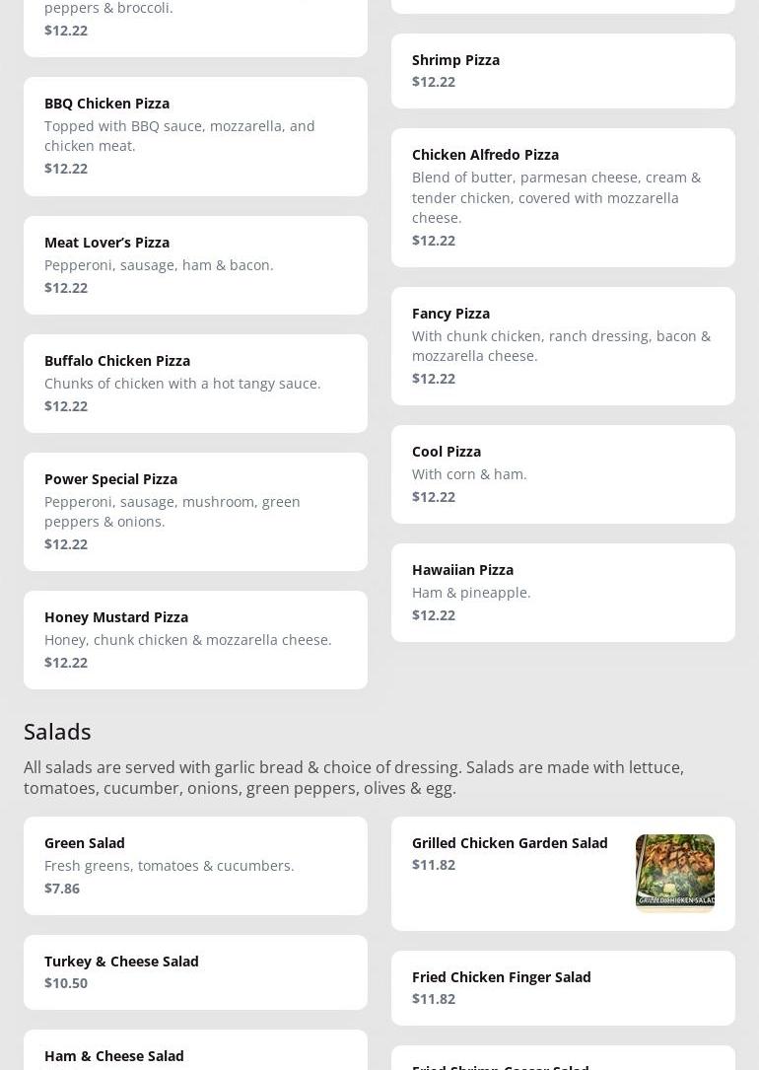Choose Meat Lover's Pizza from menu
The height and width of the screenshot is (1070, 759).
(195, 264)
